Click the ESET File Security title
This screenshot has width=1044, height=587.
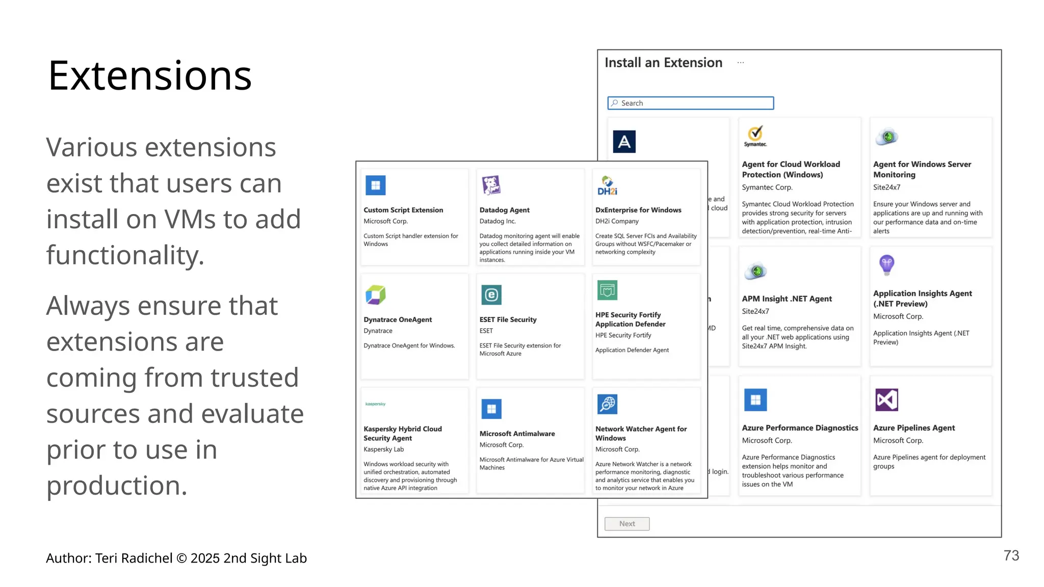pos(508,319)
